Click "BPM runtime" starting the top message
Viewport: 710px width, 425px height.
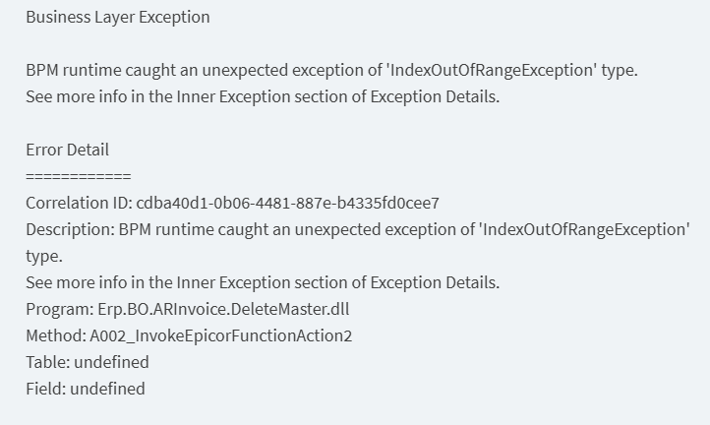71,71
